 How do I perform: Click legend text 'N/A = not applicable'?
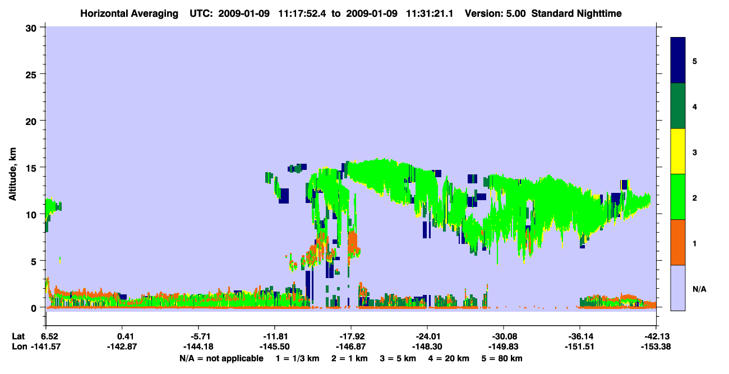click(221, 358)
